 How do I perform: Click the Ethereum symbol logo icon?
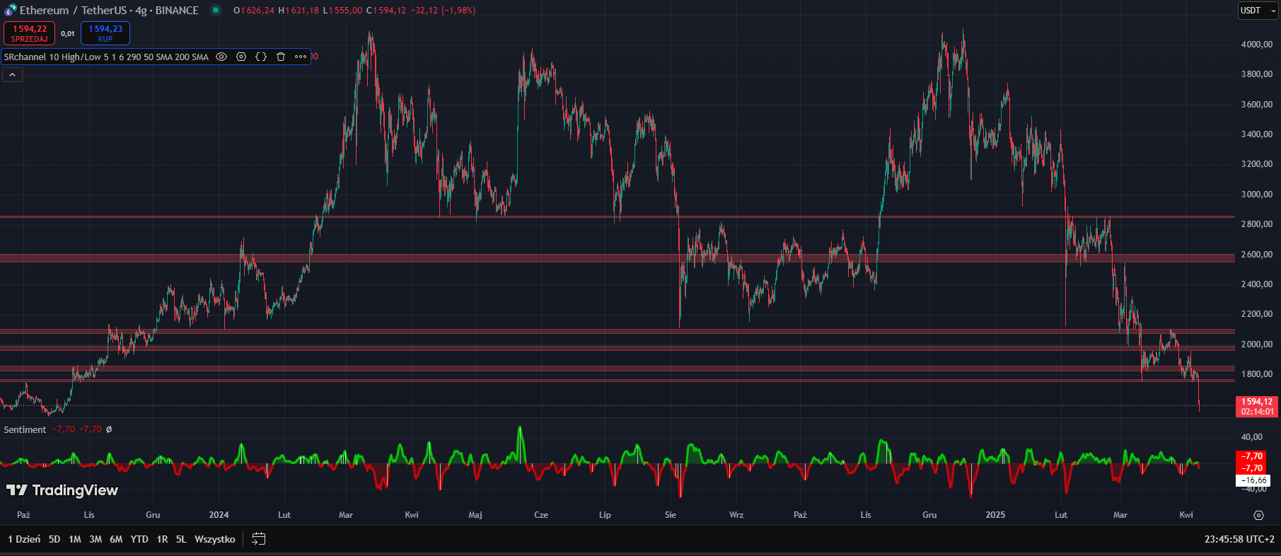pyautogui.click(x=10, y=10)
